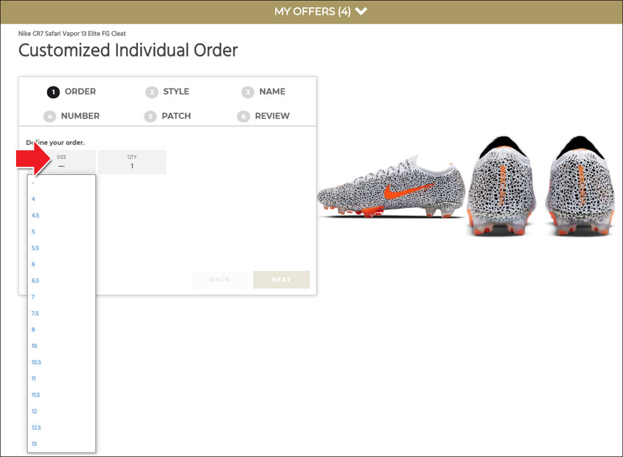Click the step 2 circle icon

coord(152,92)
